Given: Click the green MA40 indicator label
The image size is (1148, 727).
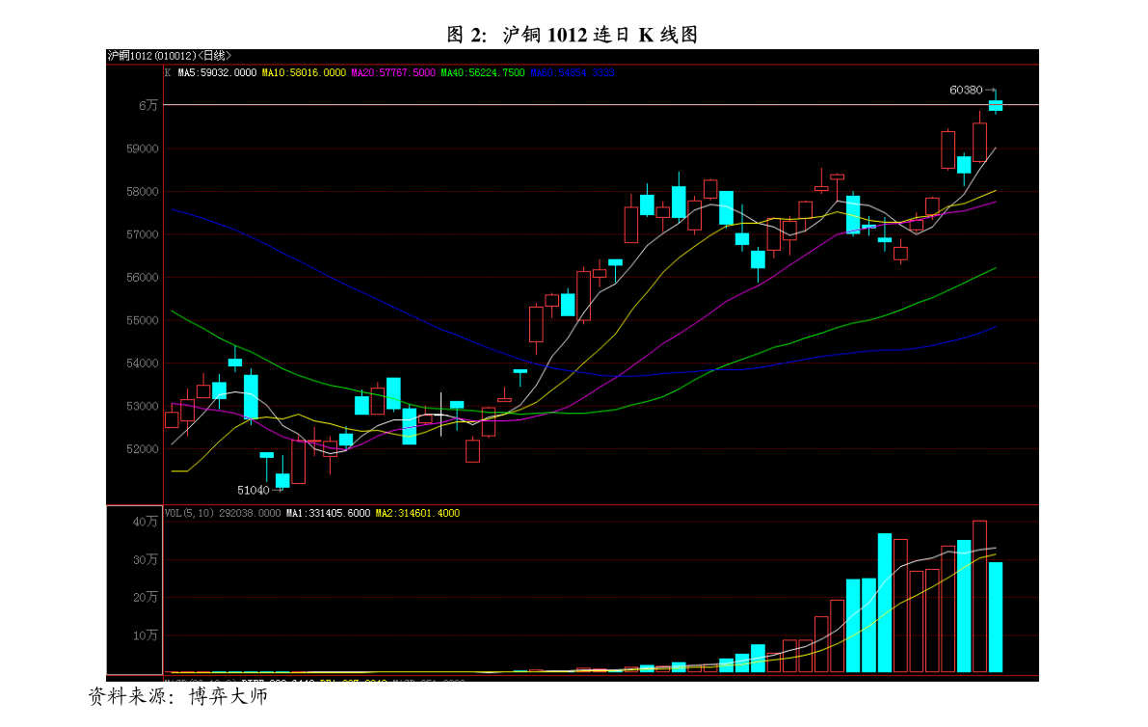Looking at the screenshot, I should tap(482, 73).
